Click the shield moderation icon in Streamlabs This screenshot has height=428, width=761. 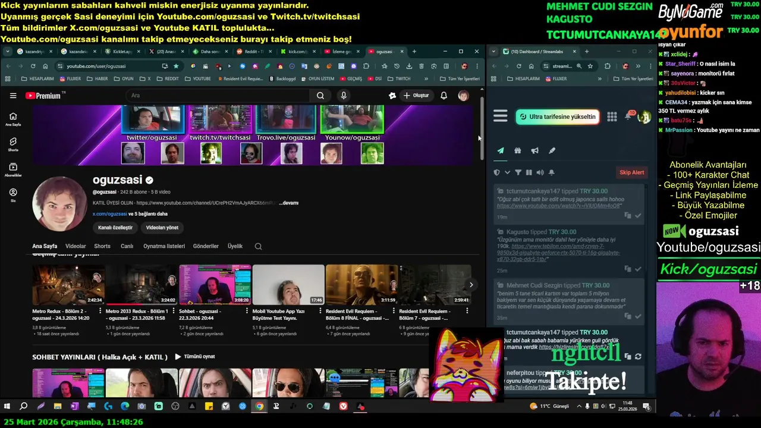497,172
